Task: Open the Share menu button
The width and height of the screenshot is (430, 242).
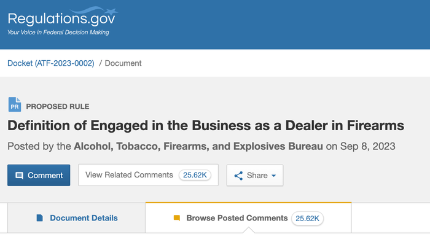Action: [255, 176]
